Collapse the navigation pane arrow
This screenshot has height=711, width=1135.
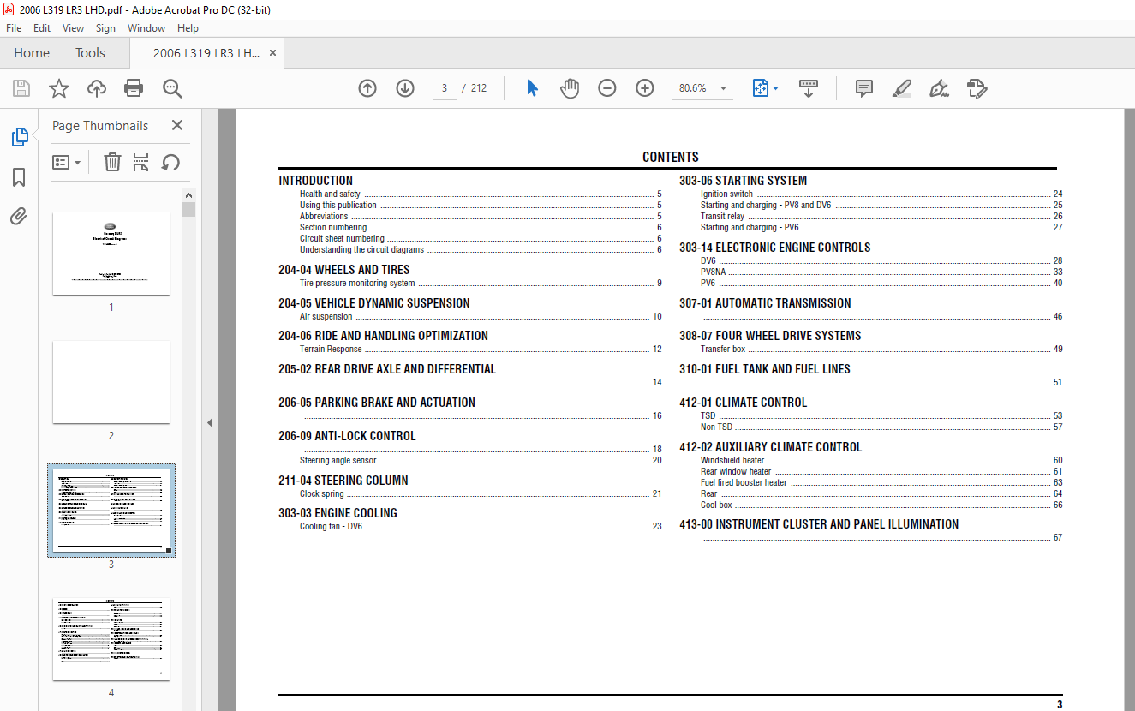click(210, 422)
